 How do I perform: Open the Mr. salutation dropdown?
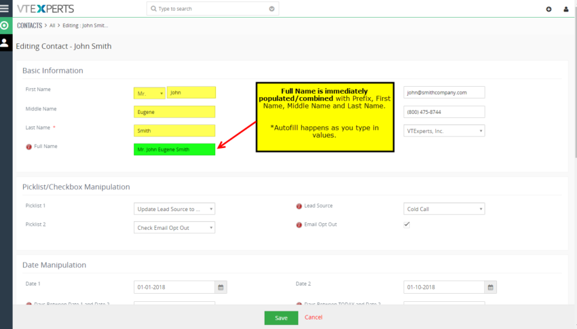(x=149, y=94)
